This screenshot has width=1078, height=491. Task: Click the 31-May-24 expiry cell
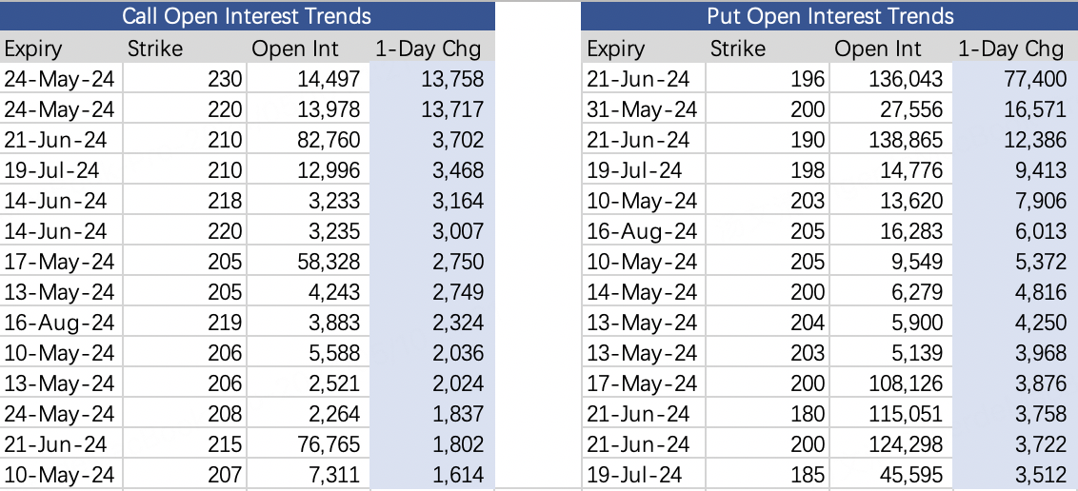click(644, 109)
